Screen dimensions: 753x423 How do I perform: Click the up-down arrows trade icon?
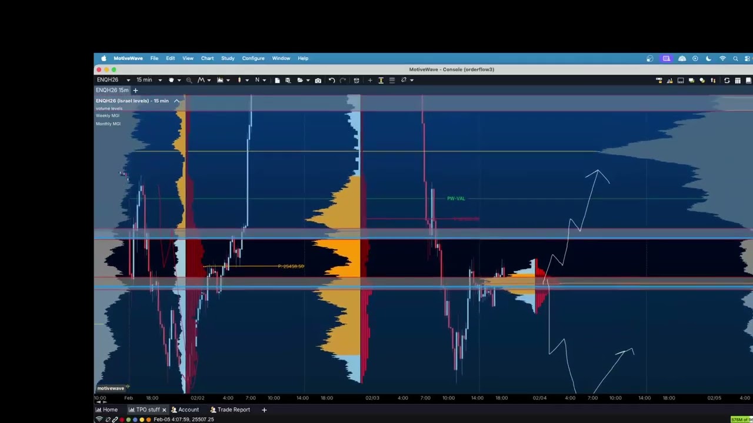tap(713, 80)
